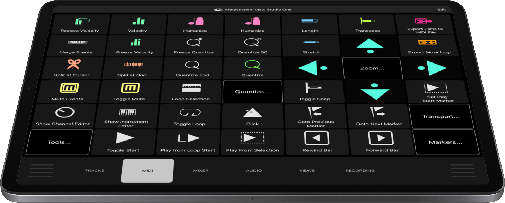Click the Export Musicloop button

click(x=428, y=46)
